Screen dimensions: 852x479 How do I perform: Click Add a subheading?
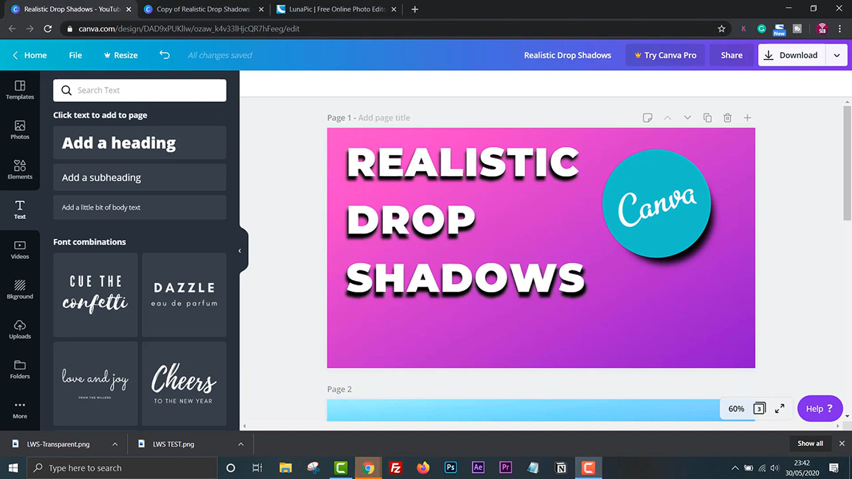click(x=140, y=177)
